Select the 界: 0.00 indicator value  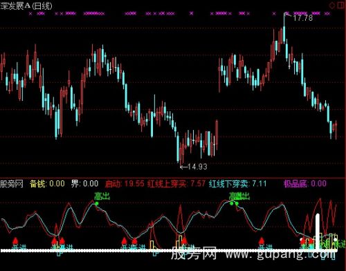[85, 184]
